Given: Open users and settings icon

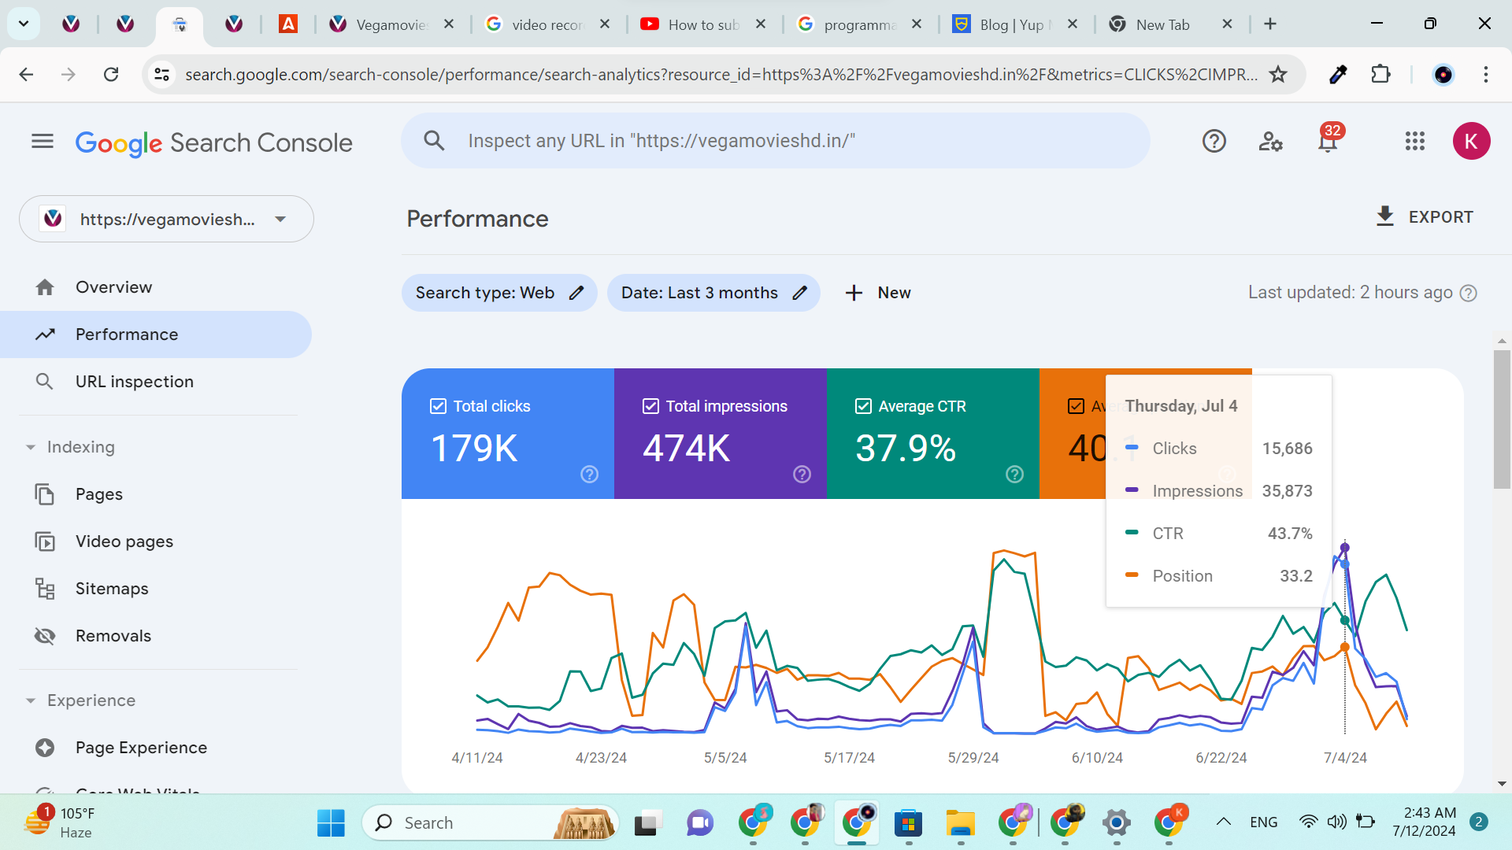Looking at the screenshot, I should (1270, 142).
